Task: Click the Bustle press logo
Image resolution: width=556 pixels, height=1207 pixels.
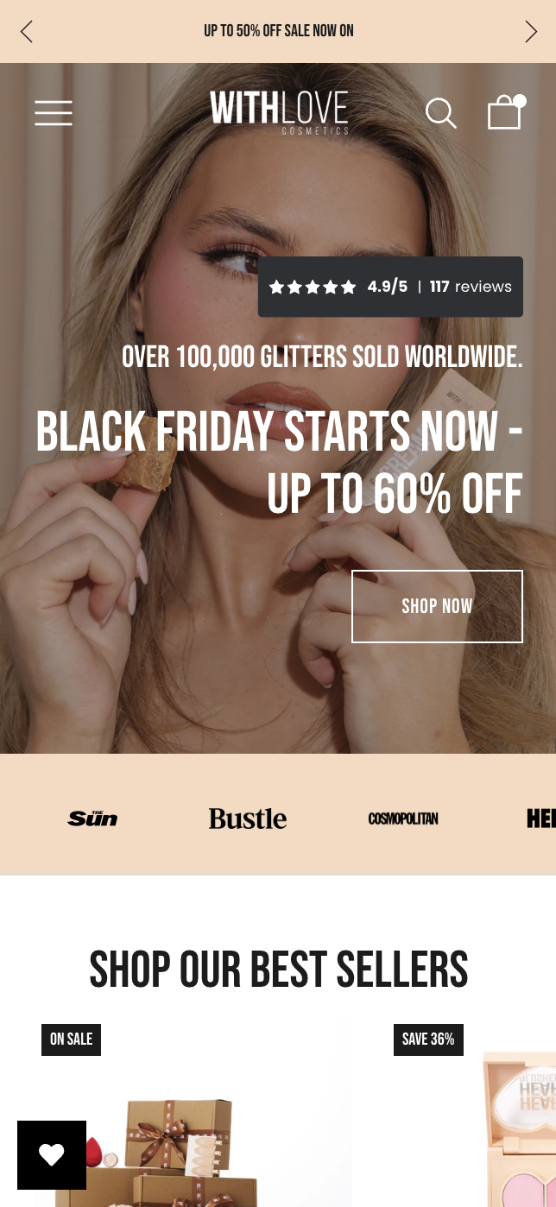Action: click(247, 818)
